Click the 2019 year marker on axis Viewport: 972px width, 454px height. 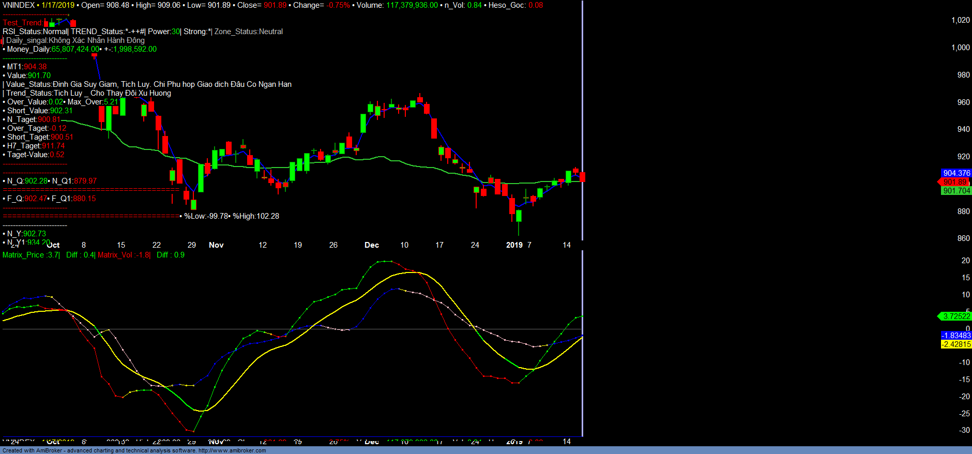coord(514,245)
